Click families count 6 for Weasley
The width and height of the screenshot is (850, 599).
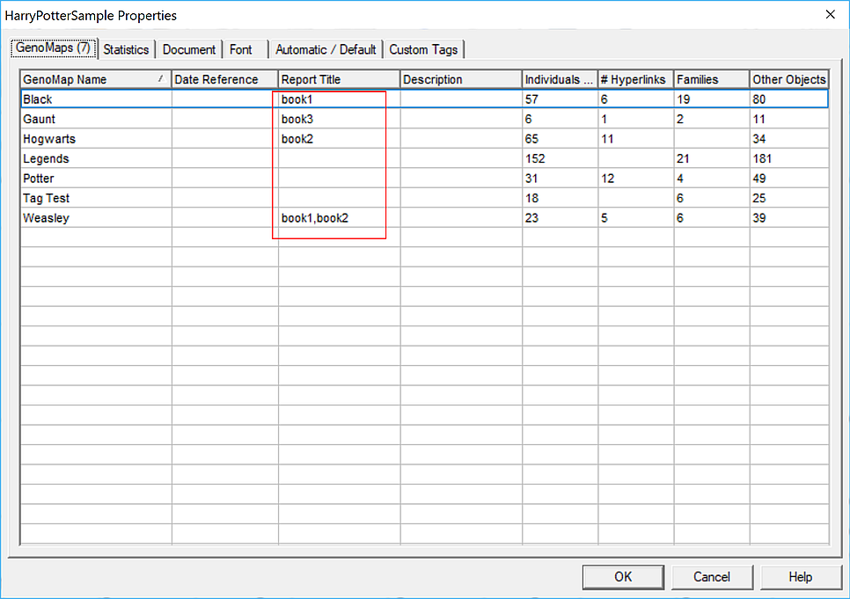pos(680,218)
